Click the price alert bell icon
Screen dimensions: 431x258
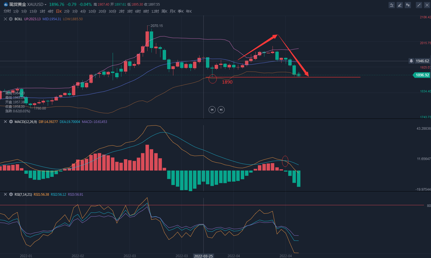pyautogui.click(x=411, y=61)
